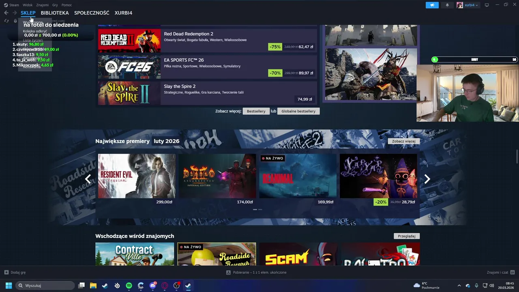The image size is (519, 292).
Task: Open Task View on the taskbar
Action: 81,286
